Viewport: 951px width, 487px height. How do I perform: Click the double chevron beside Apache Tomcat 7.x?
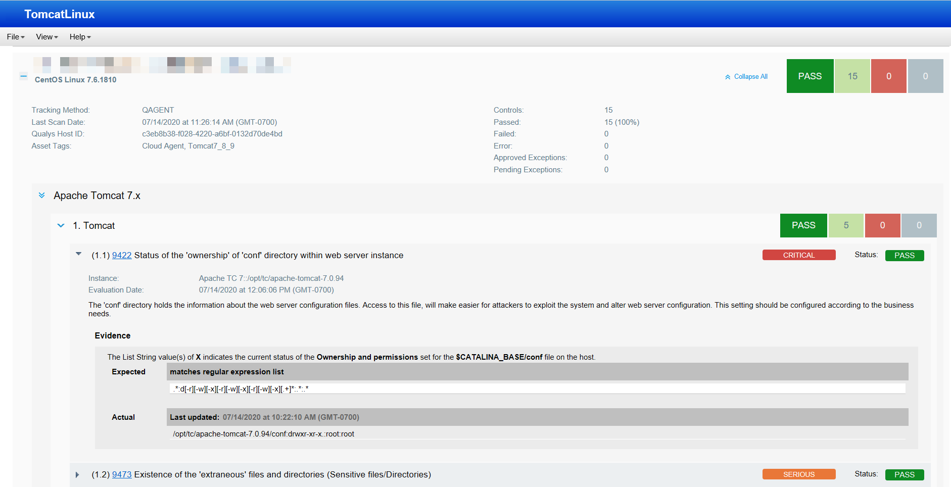tap(42, 196)
